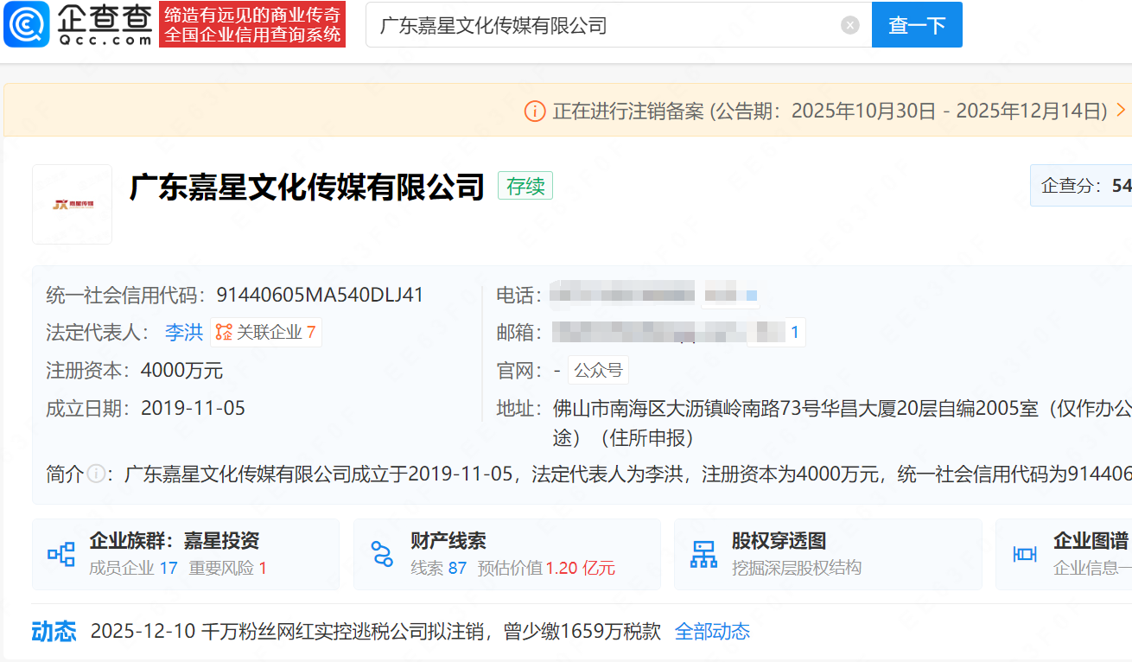
Task: Open the 嘉星传媒 company logo thumbnail
Action: tap(73, 205)
